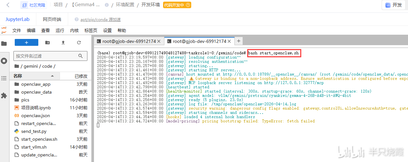Open the table of contents sidebar icon
Image resolution: width=408 pixels, height=162 pixels.
tap(4, 78)
